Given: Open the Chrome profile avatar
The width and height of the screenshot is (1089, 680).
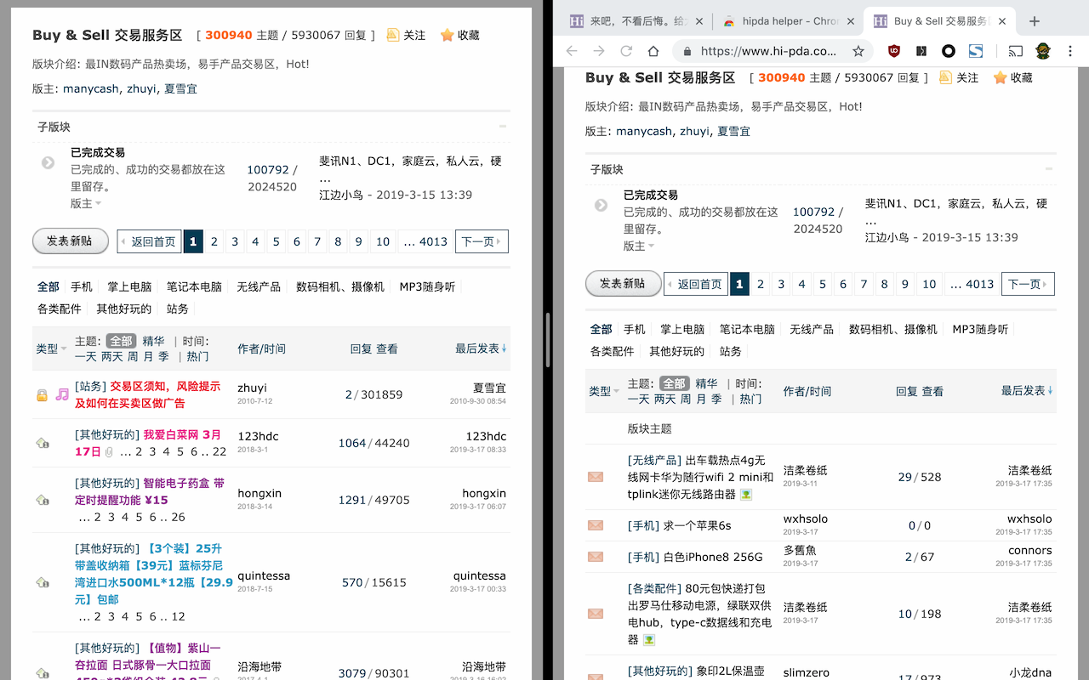Looking at the screenshot, I should [x=1043, y=51].
